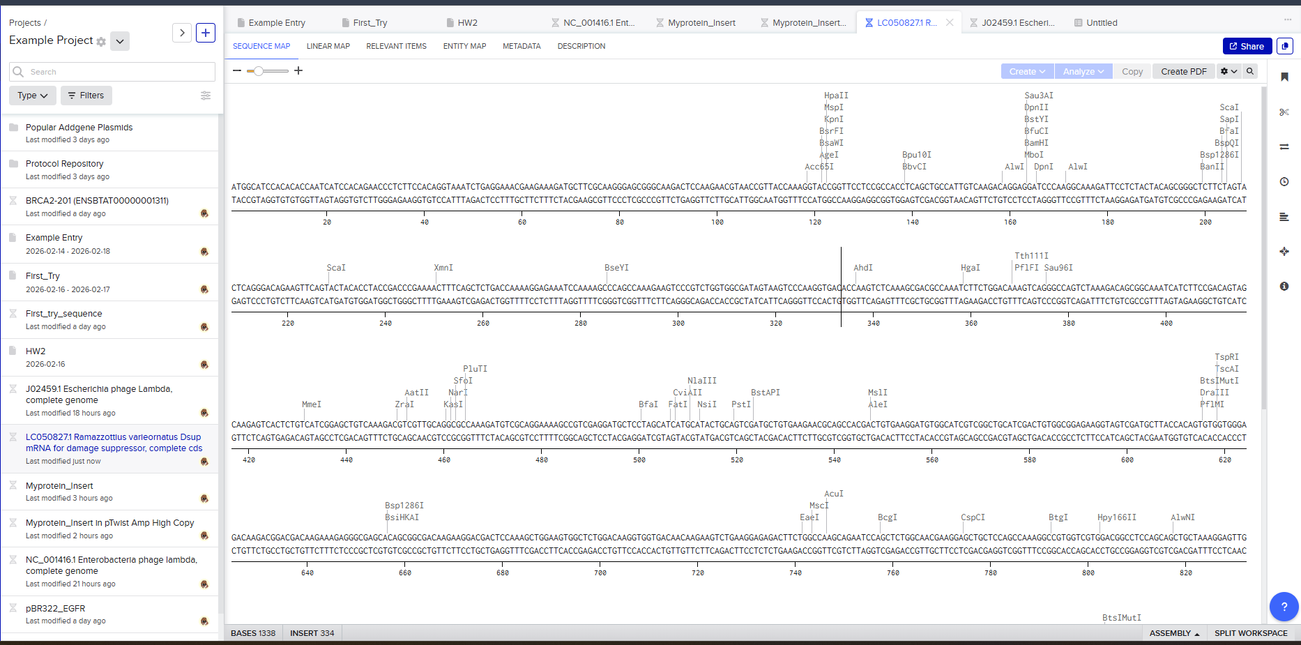Image resolution: width=1301 pixels, height=645 pixels.
Task: Click the project Search input field
Action: coord(119,72)
